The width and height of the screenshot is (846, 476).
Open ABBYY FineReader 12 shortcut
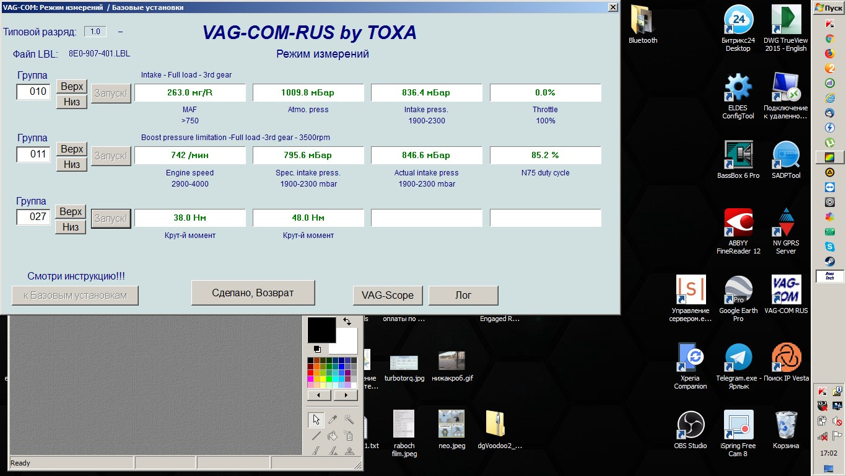point(738,231)
